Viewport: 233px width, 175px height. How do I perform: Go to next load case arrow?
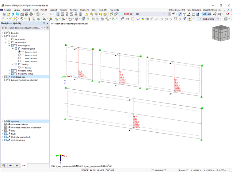(x=170, y=14)
